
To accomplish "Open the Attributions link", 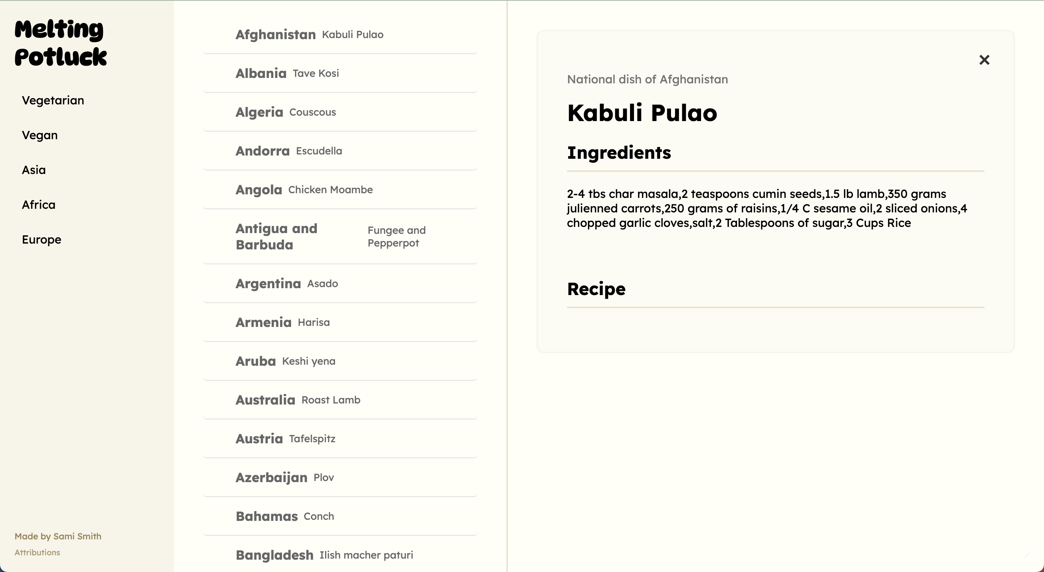I will [x=37, y=552].
